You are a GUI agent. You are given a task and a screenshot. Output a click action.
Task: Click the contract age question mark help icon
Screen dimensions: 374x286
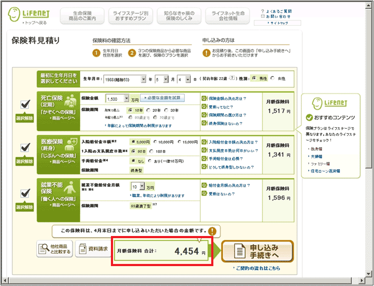232,79
